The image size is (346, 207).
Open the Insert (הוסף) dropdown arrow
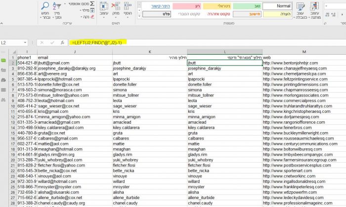(128, 17)
